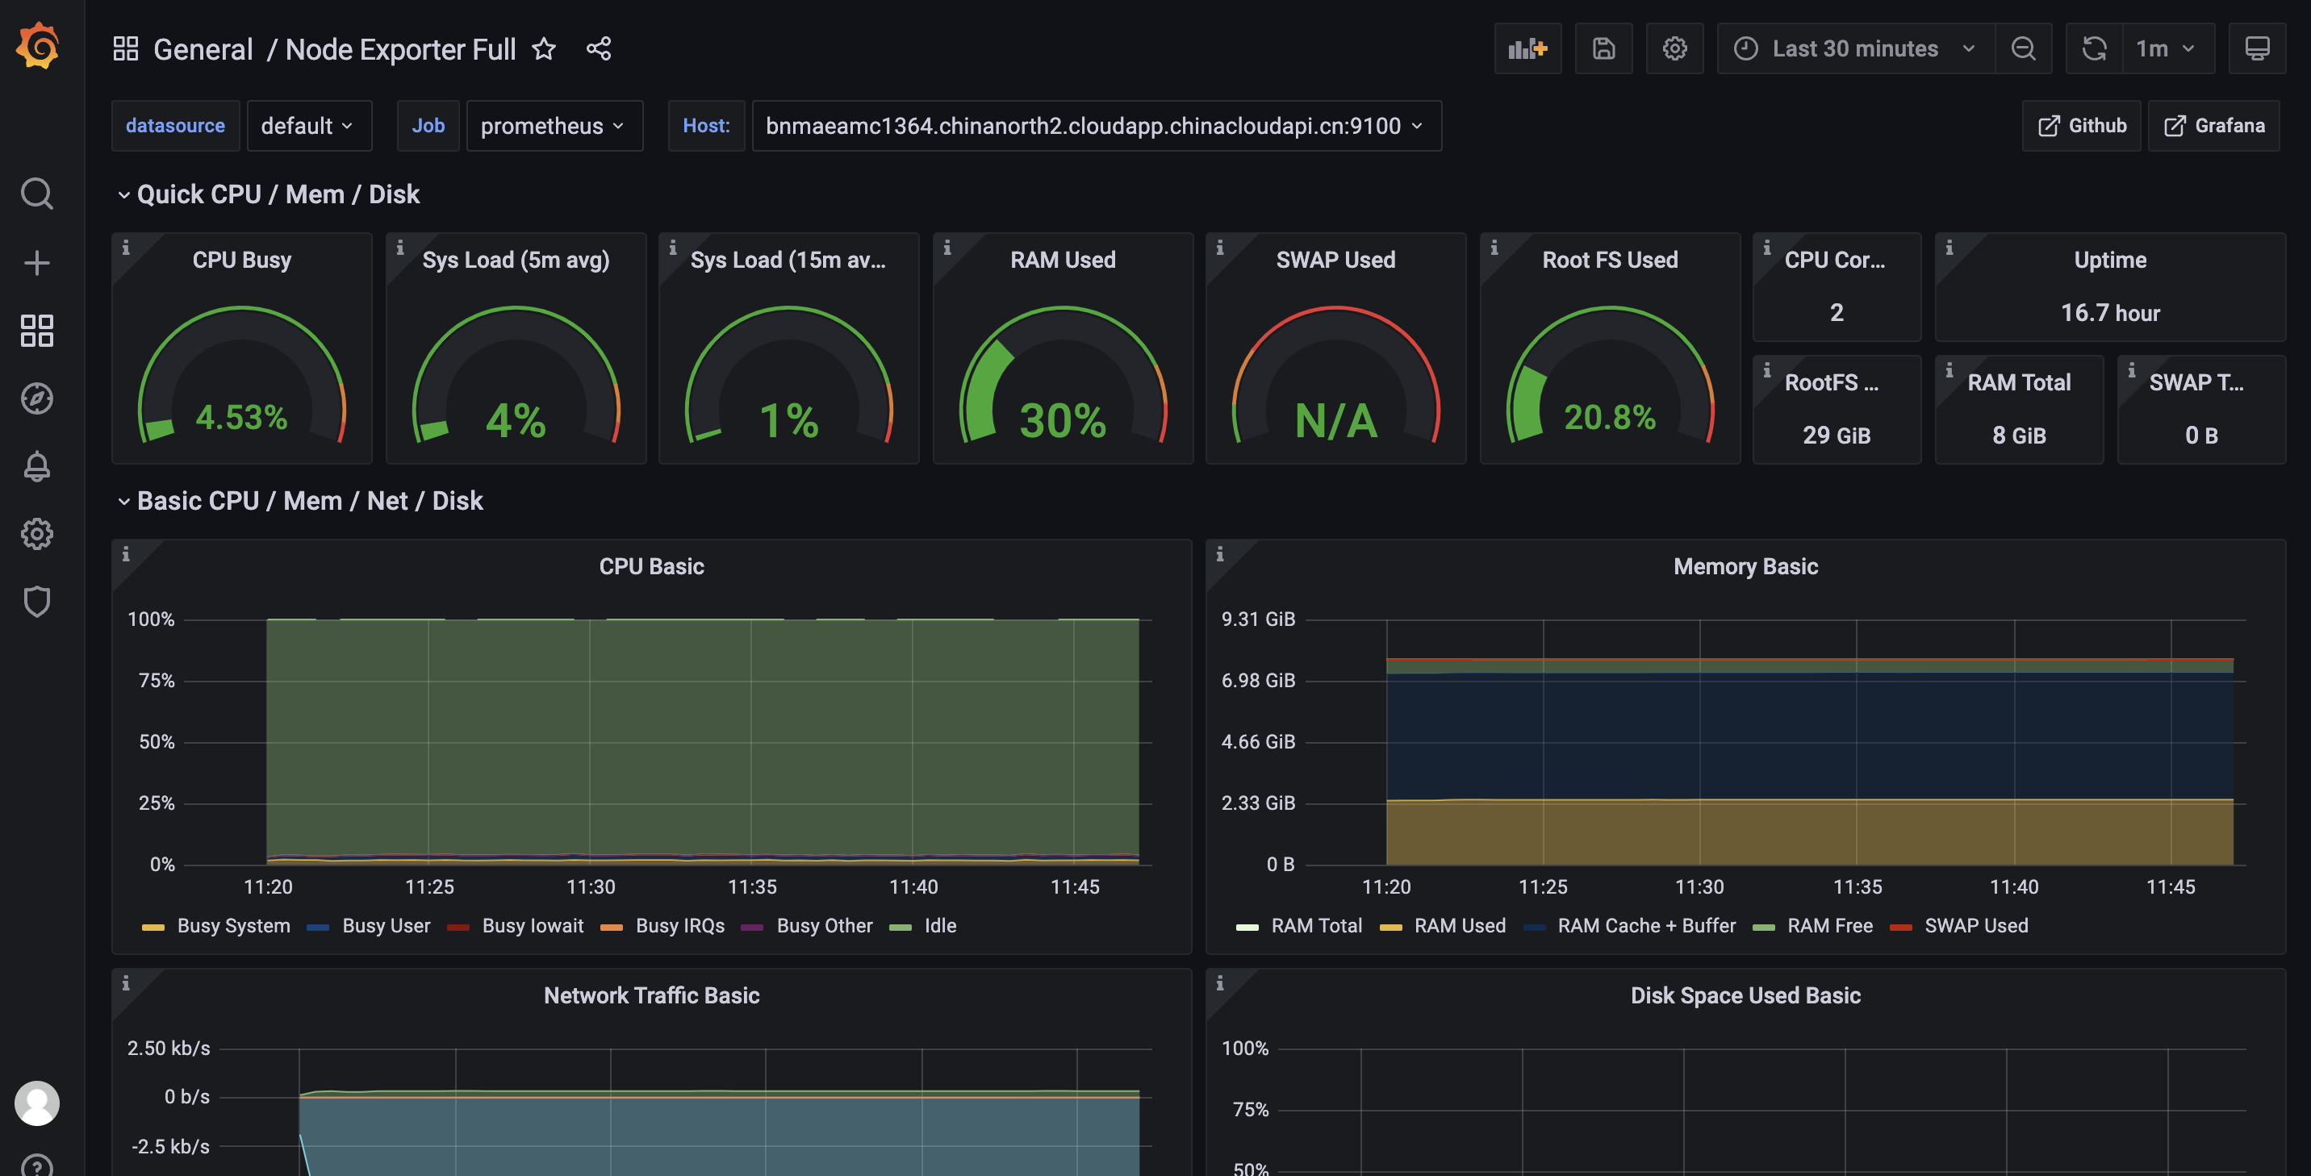Collapse the Basic CPU / Mem / Net / Disk section
The width and height of the screenshot is (2311, 1176).
[123, 501]
